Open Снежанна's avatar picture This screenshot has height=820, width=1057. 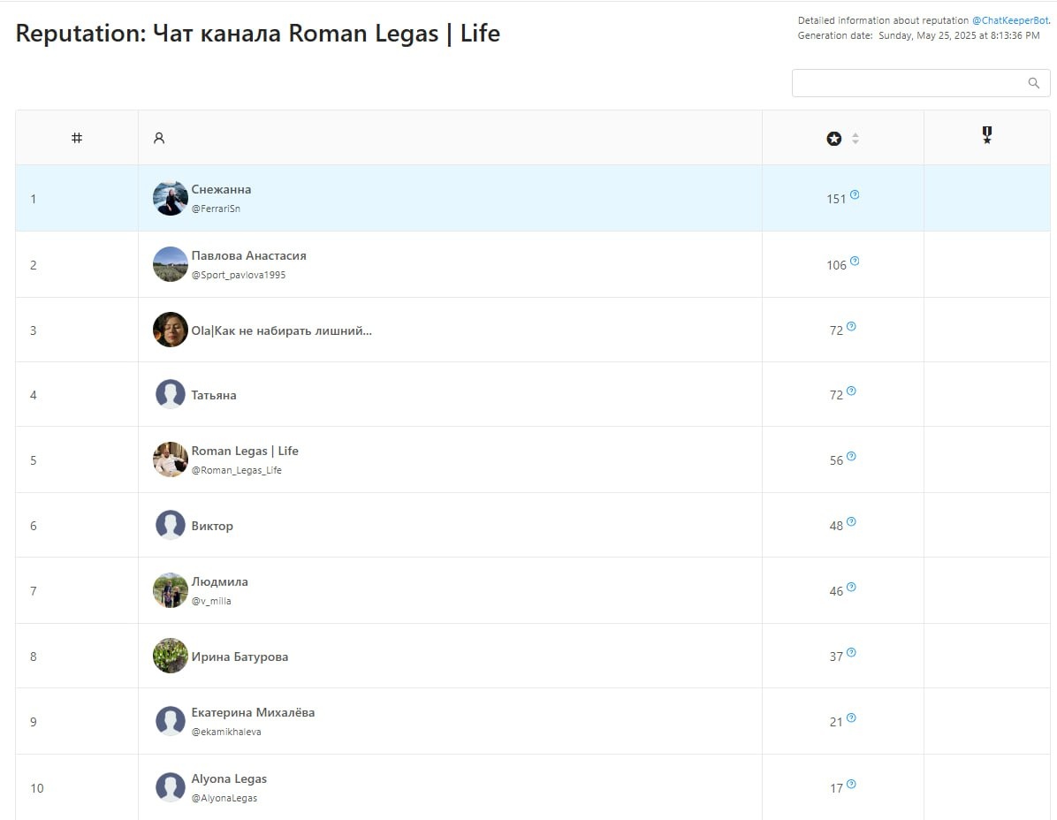[171, 198]
